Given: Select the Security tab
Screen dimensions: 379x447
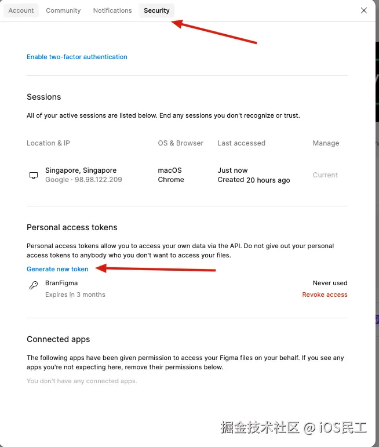Looking at the screenshot, I should [x=156, y=10].
